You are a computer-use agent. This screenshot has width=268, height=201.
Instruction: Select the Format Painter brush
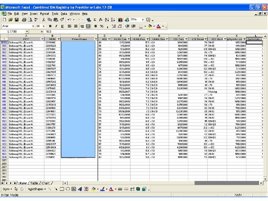tap(62, 20)
